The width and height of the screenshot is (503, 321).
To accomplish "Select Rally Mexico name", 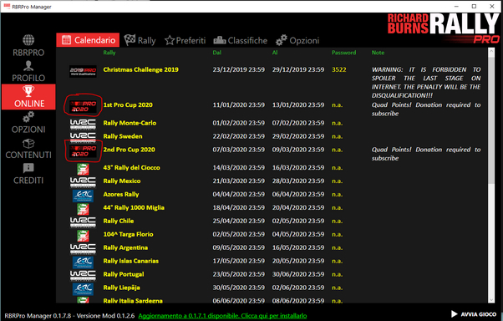I will (122, 181).
